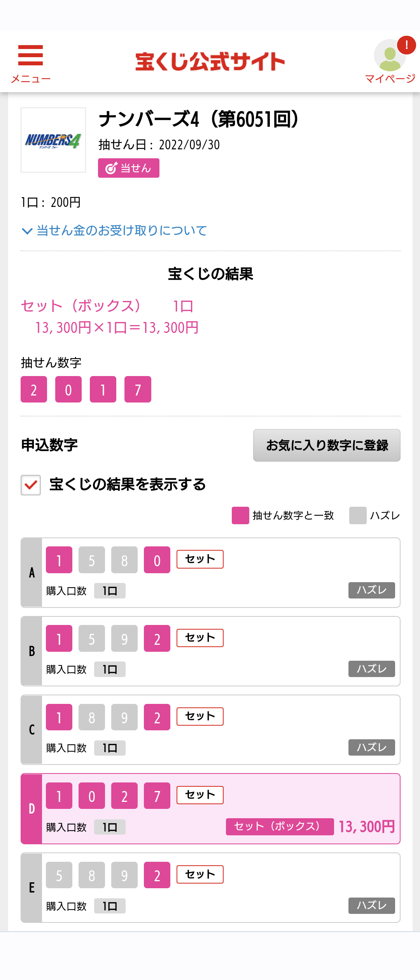Select the winning row D label
420x980 pixels.
(x=31, y=809)
